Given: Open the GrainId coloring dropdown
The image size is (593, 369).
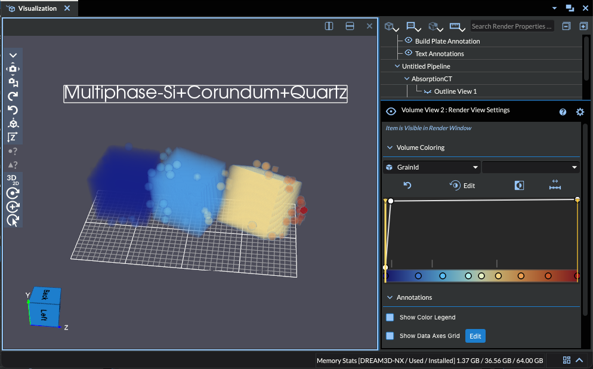Looking at the screenshot, I should pyautogui.click(x=431, y=168).
